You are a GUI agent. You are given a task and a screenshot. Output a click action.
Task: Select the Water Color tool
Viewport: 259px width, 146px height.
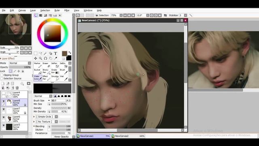[x=38, y=78]
